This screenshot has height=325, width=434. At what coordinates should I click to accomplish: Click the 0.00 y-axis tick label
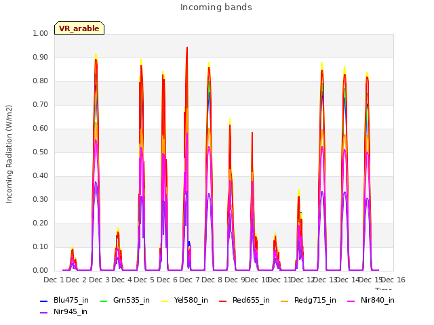(41, 271)
